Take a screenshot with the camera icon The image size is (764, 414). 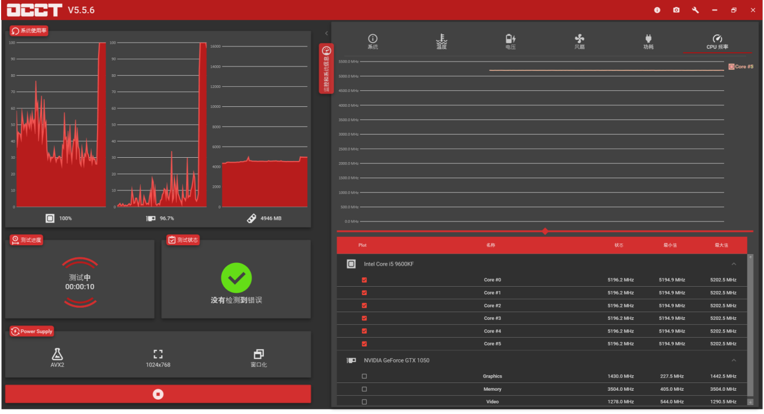point(676,10)
